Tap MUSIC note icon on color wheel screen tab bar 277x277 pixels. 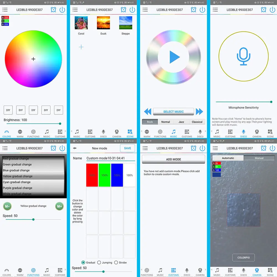click(47, 132)
